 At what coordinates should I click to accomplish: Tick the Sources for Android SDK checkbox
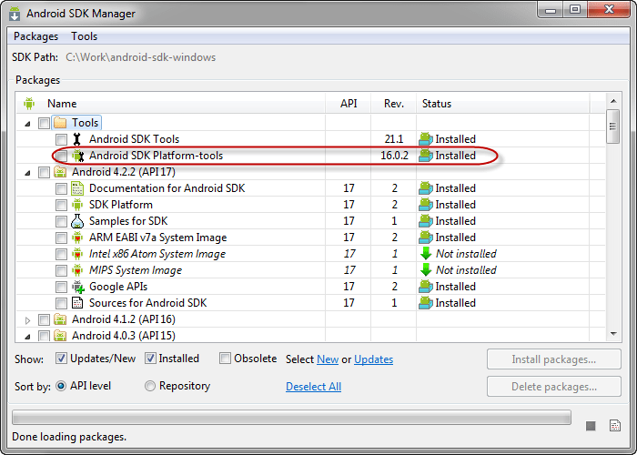click(61, 303)
